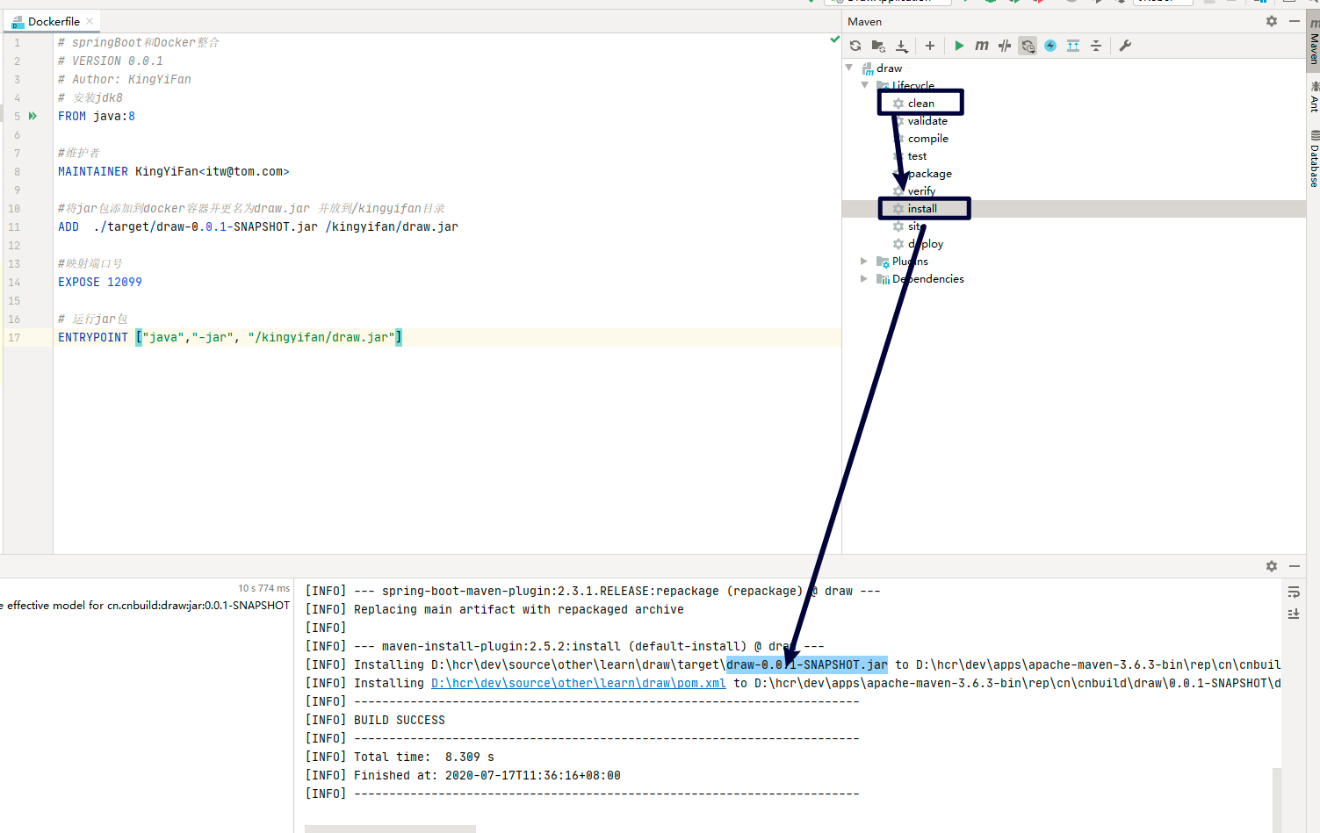This screenshot has height=833, width=1320.
Task: Close the Dockerfile tab
Action: 90,21
